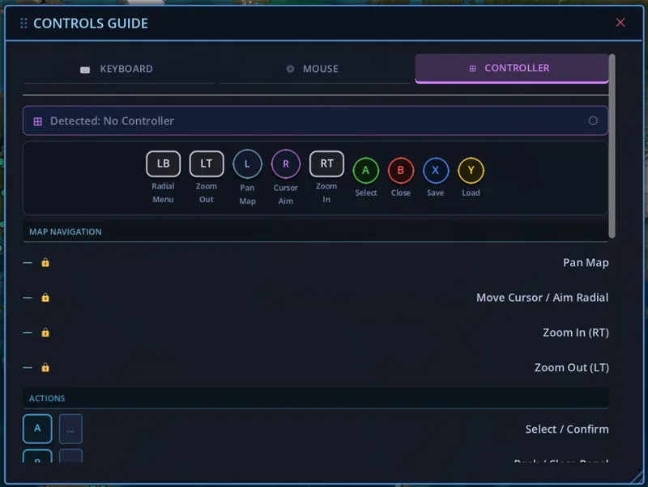Unlock the Zoom In (RT) binding

pyautogui.click(x=45, y=332)
